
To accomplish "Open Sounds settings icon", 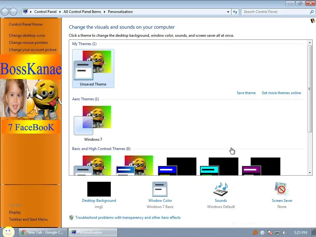I will tap(221, 189).
